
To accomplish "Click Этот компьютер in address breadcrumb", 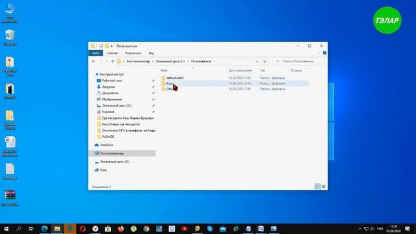I will click(x=138, y=61).
